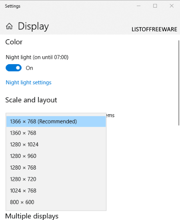180x220 pixels.
Task: Open Night light settings link
Action: [28, 83]
